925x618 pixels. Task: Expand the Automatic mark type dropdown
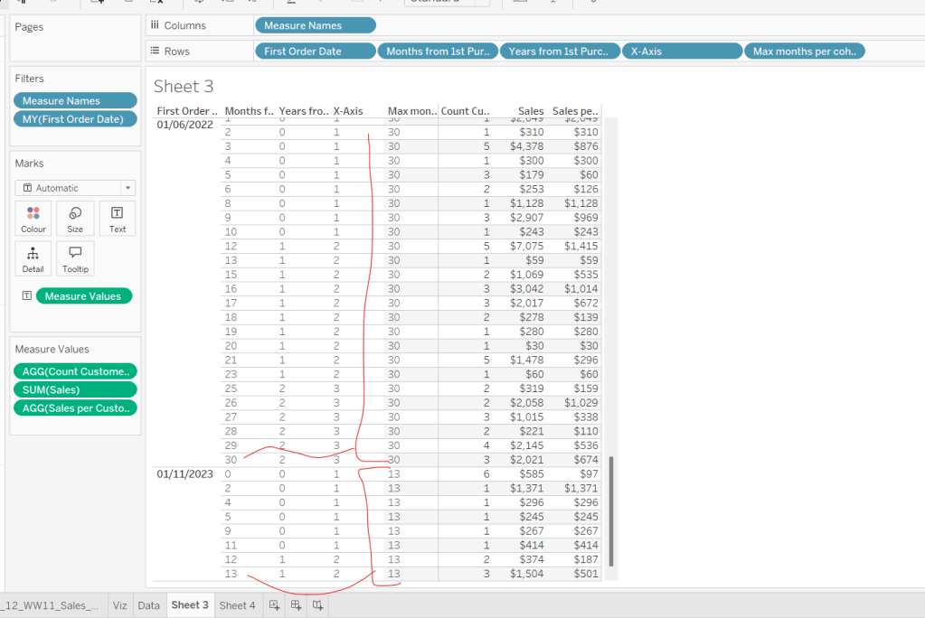click(x=127, y=188)
